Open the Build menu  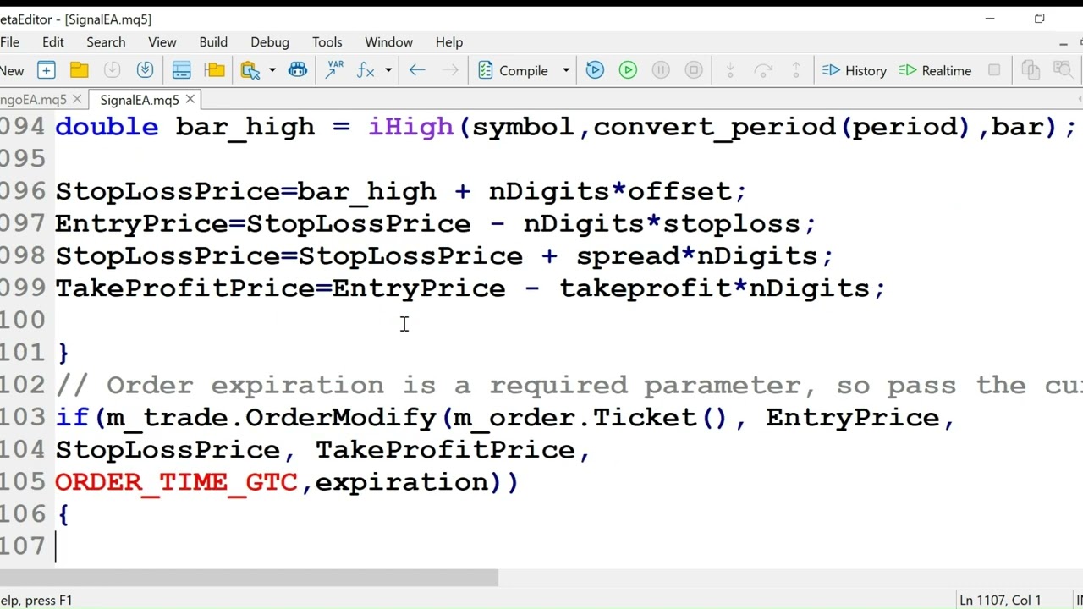[213, 41]
